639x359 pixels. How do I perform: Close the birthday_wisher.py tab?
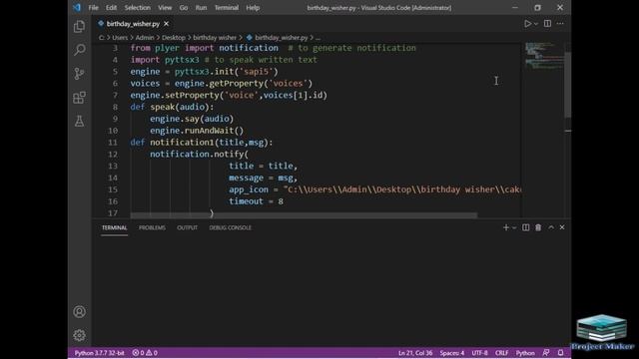(167, 24)
